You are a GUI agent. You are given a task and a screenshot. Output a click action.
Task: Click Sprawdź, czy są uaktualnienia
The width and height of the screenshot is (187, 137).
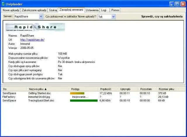(162, 16)
